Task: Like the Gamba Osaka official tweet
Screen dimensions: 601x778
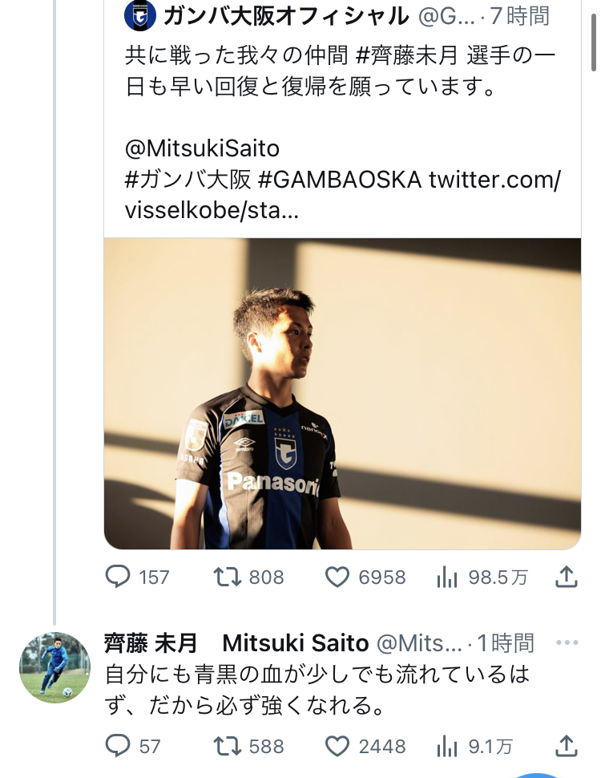Action: (x=337, y=577)
